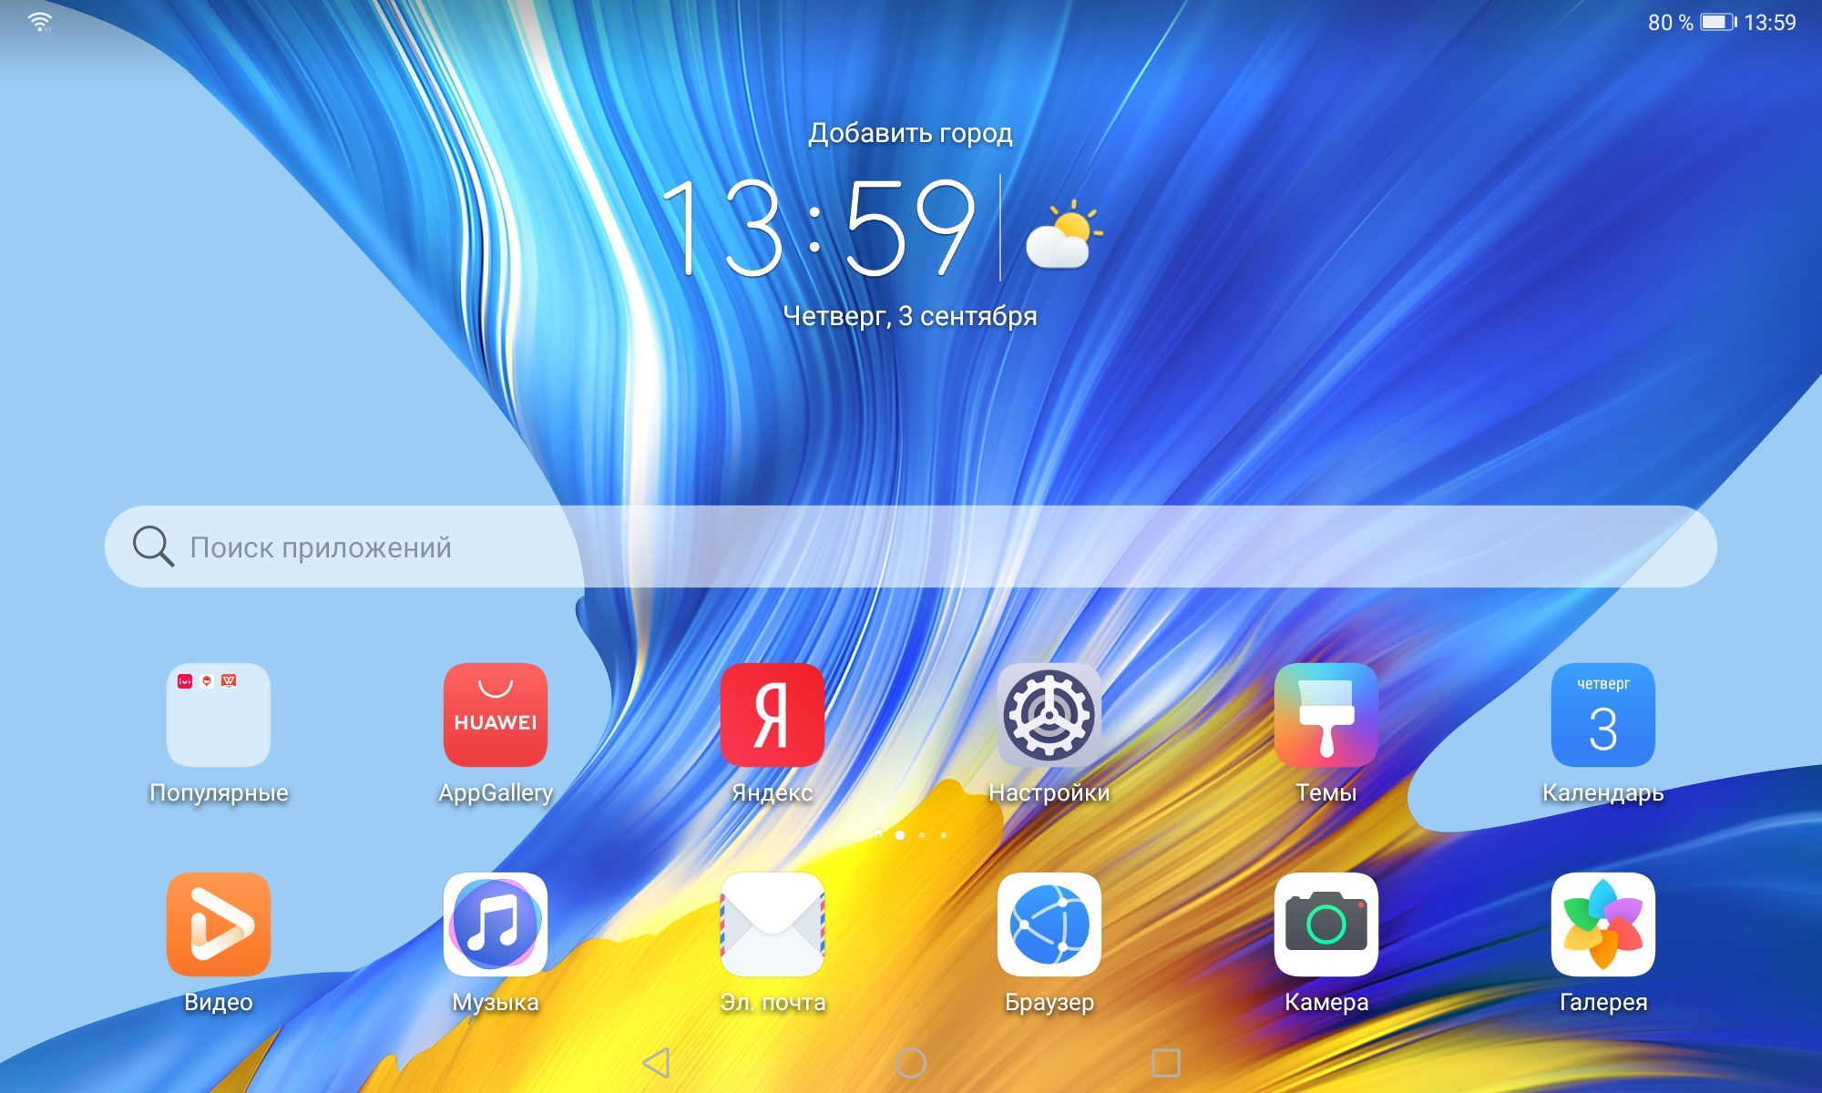Image resolution: width=1822 pixels, height=1093 pixels.
Task: Open the Calendar app showing 3
Action: pos(1602,715)
